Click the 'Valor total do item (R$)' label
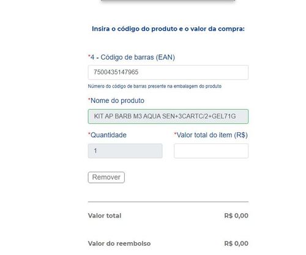Viewport: 306px width, 255px height. 212,135
